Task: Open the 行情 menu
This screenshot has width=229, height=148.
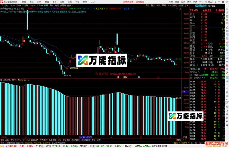Action: pos(24,2)
